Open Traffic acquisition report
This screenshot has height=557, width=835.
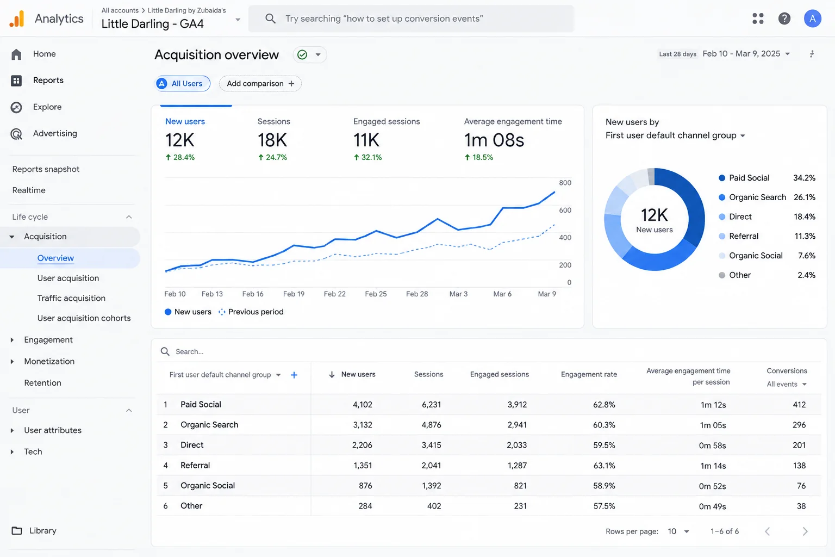click(71, 298)
